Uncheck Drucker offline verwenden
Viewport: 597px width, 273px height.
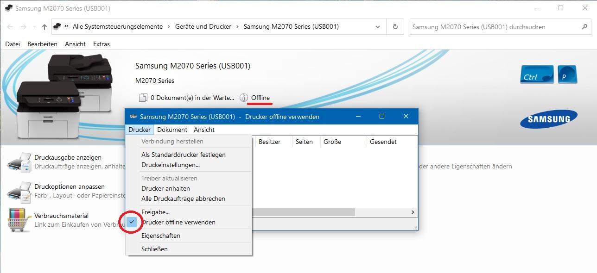point(178,222)
